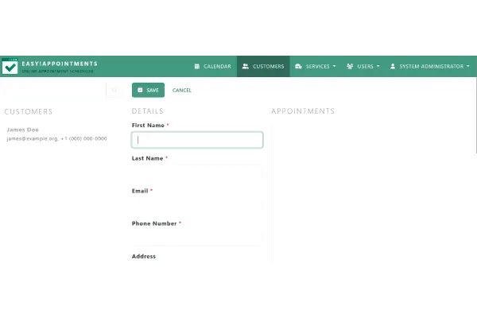Click the Services icon in the navbar

point(298,67)
